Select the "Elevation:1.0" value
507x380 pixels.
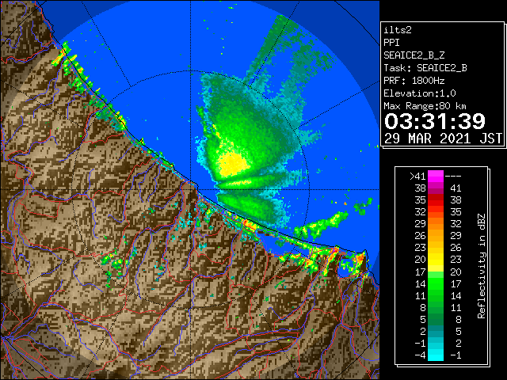[420, 93]
